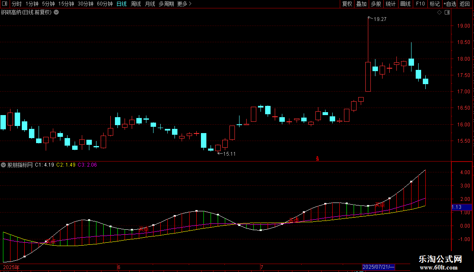This screenshot has height=272, width=474.
Task: Click the side panel toggle icon
Action: (x=447, y=13)
